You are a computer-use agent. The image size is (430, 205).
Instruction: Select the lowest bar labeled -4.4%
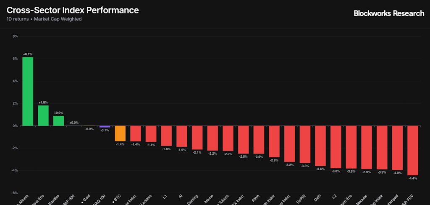point(413,151)
